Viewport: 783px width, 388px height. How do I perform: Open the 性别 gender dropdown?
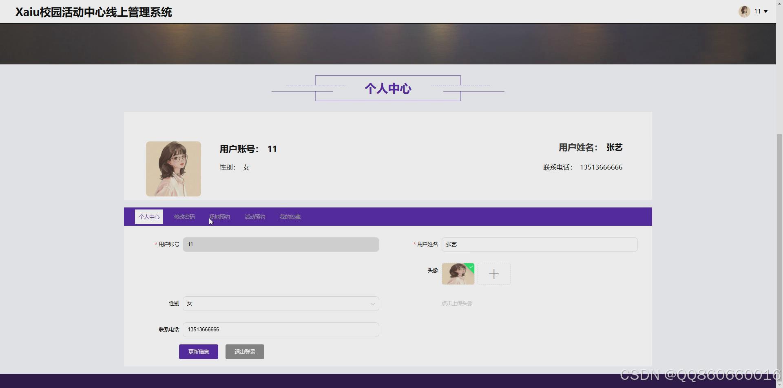pos(281,303)
